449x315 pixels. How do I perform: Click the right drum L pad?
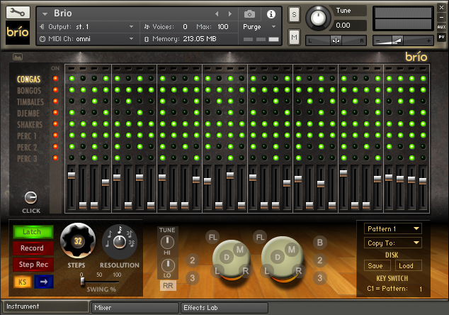(x=266, y=270)
